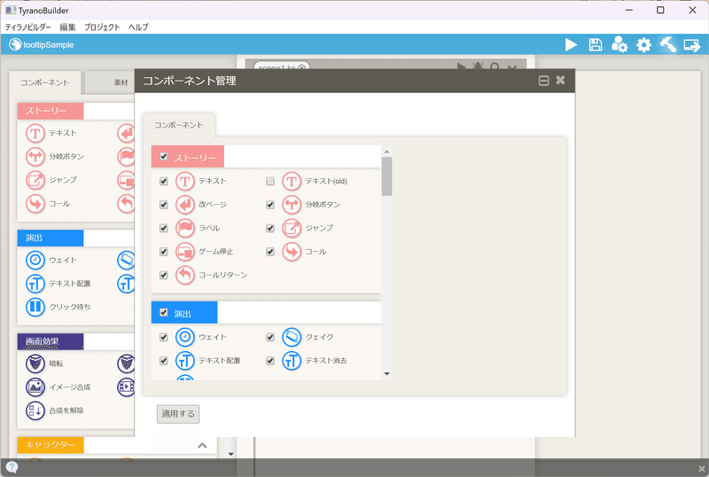
Task: Click the Play preview icon in toolbar
Action: pyautogui.click(x=571, y=45)
